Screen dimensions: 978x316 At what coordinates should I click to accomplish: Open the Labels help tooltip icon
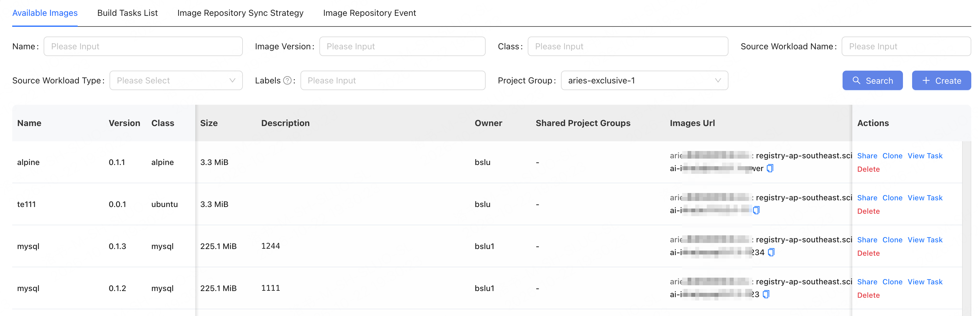[287, 80]
